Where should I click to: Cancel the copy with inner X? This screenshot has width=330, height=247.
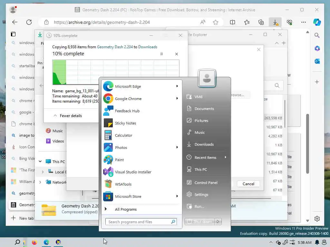[x=177, y=54]
